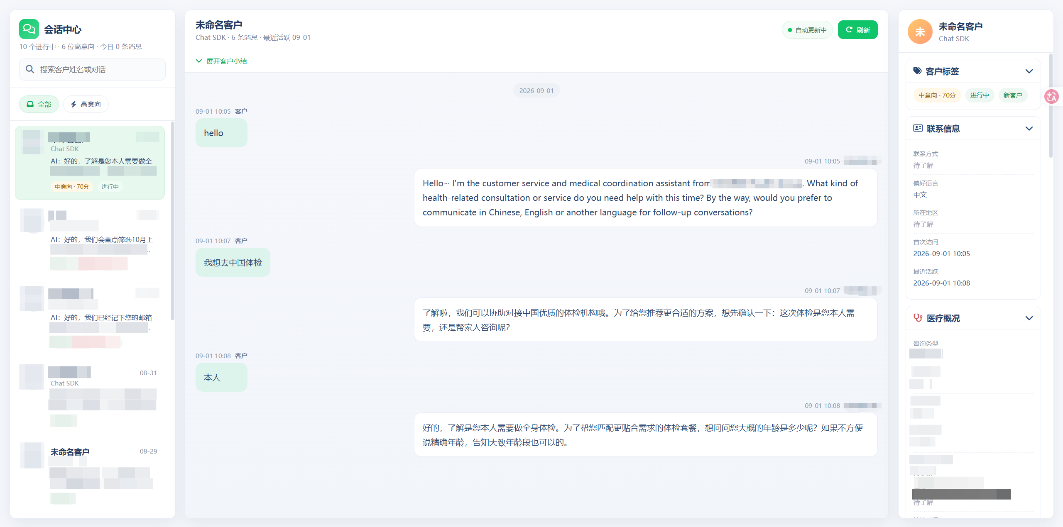Toggle the 自动更新中 auto-refresh pill
This screenshot has width=1063, height=527.
click(807, 30)
